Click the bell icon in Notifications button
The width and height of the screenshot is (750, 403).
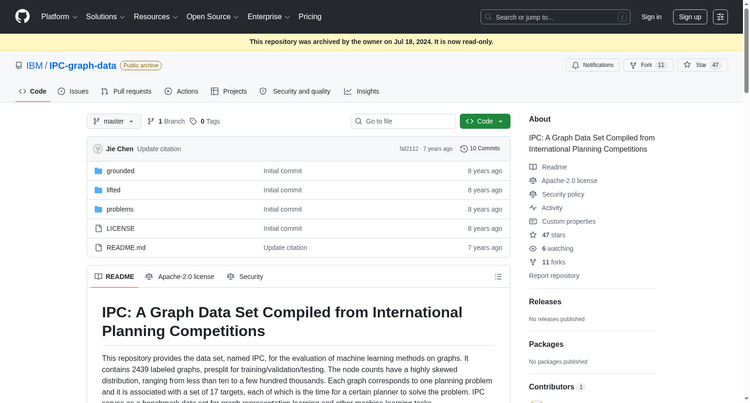tap(576, 65)
